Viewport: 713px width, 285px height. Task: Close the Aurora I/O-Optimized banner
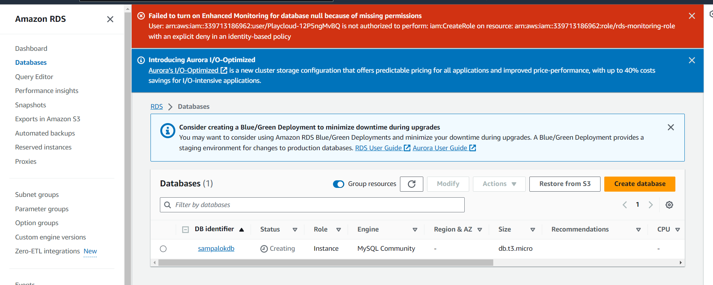click(x=692, y=60)
